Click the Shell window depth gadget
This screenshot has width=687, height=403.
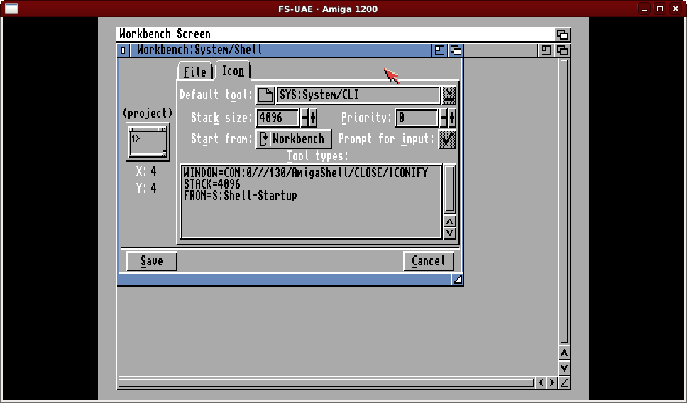pos(456,50)
